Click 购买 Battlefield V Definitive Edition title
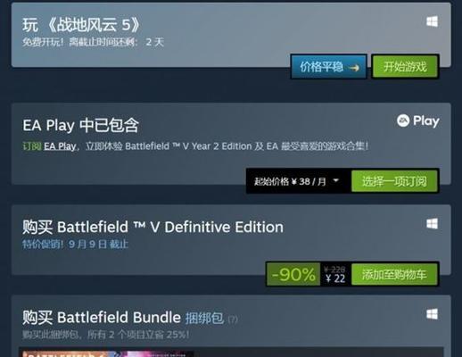The image size is (462, 357). pyautogui.click(x=153, y=227)
